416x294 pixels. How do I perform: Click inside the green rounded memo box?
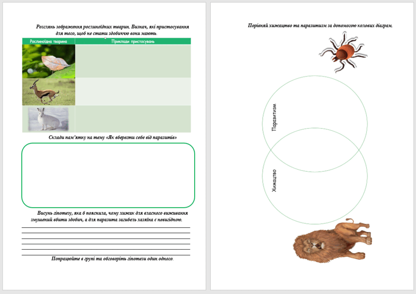108,175
